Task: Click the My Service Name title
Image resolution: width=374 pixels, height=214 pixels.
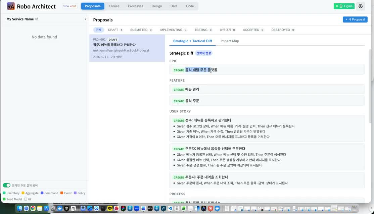Action: tap(20, 19)
